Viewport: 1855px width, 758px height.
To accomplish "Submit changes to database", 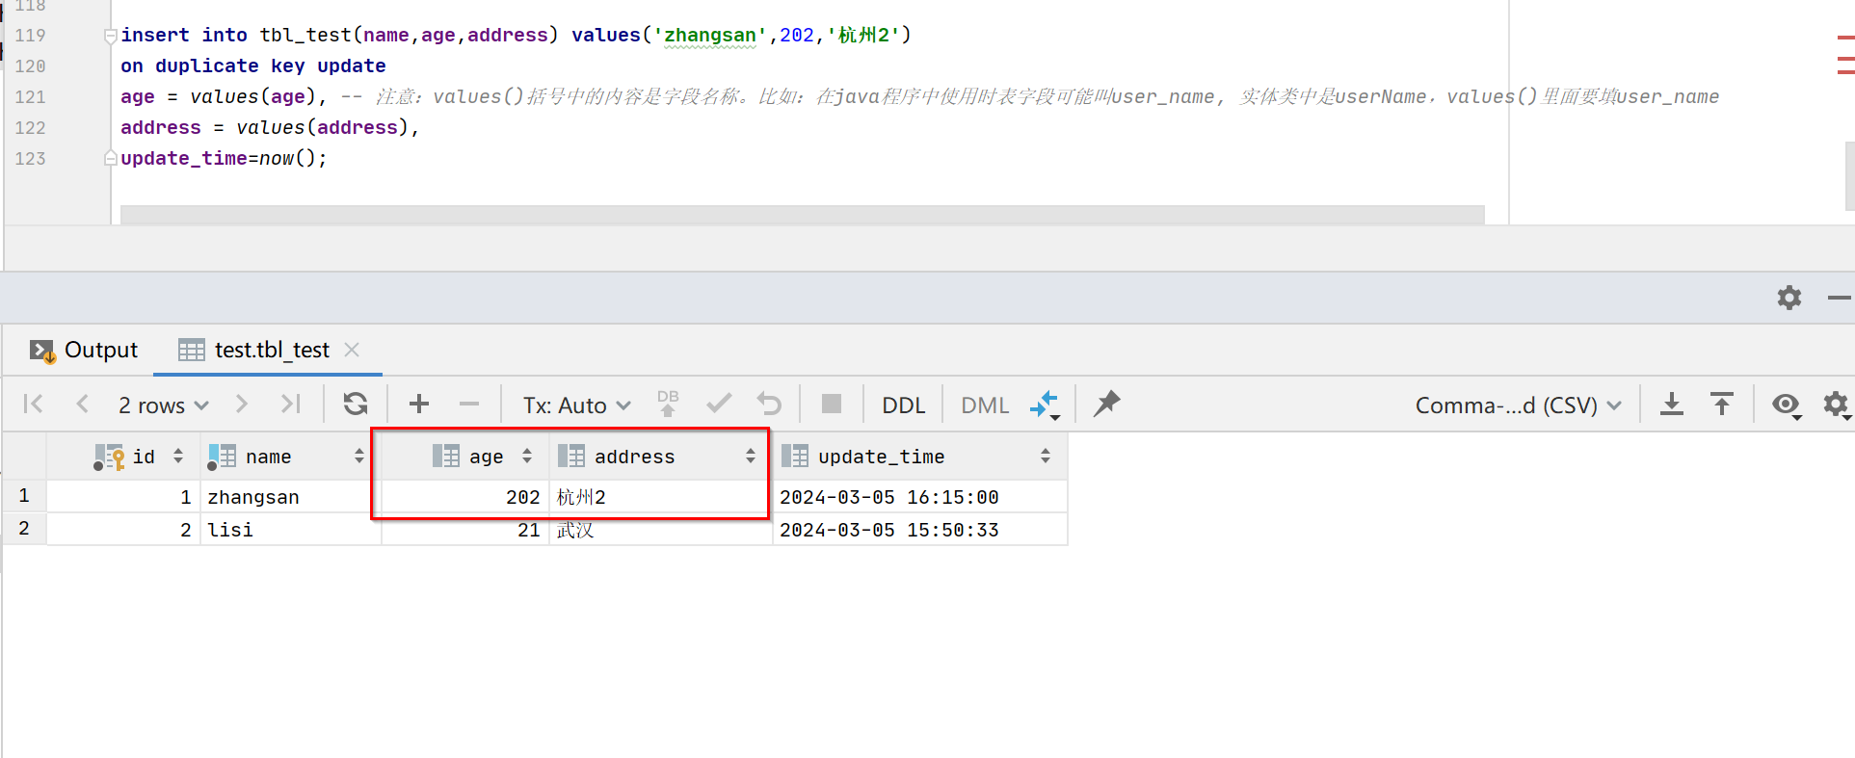I will coord(668,404).
